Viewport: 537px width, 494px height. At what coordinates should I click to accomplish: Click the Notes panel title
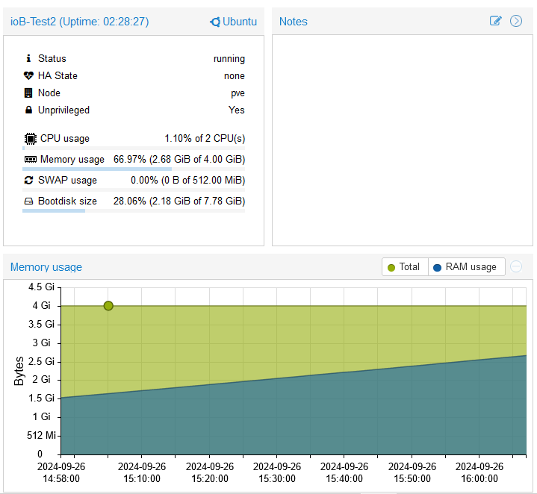(294, 22)
